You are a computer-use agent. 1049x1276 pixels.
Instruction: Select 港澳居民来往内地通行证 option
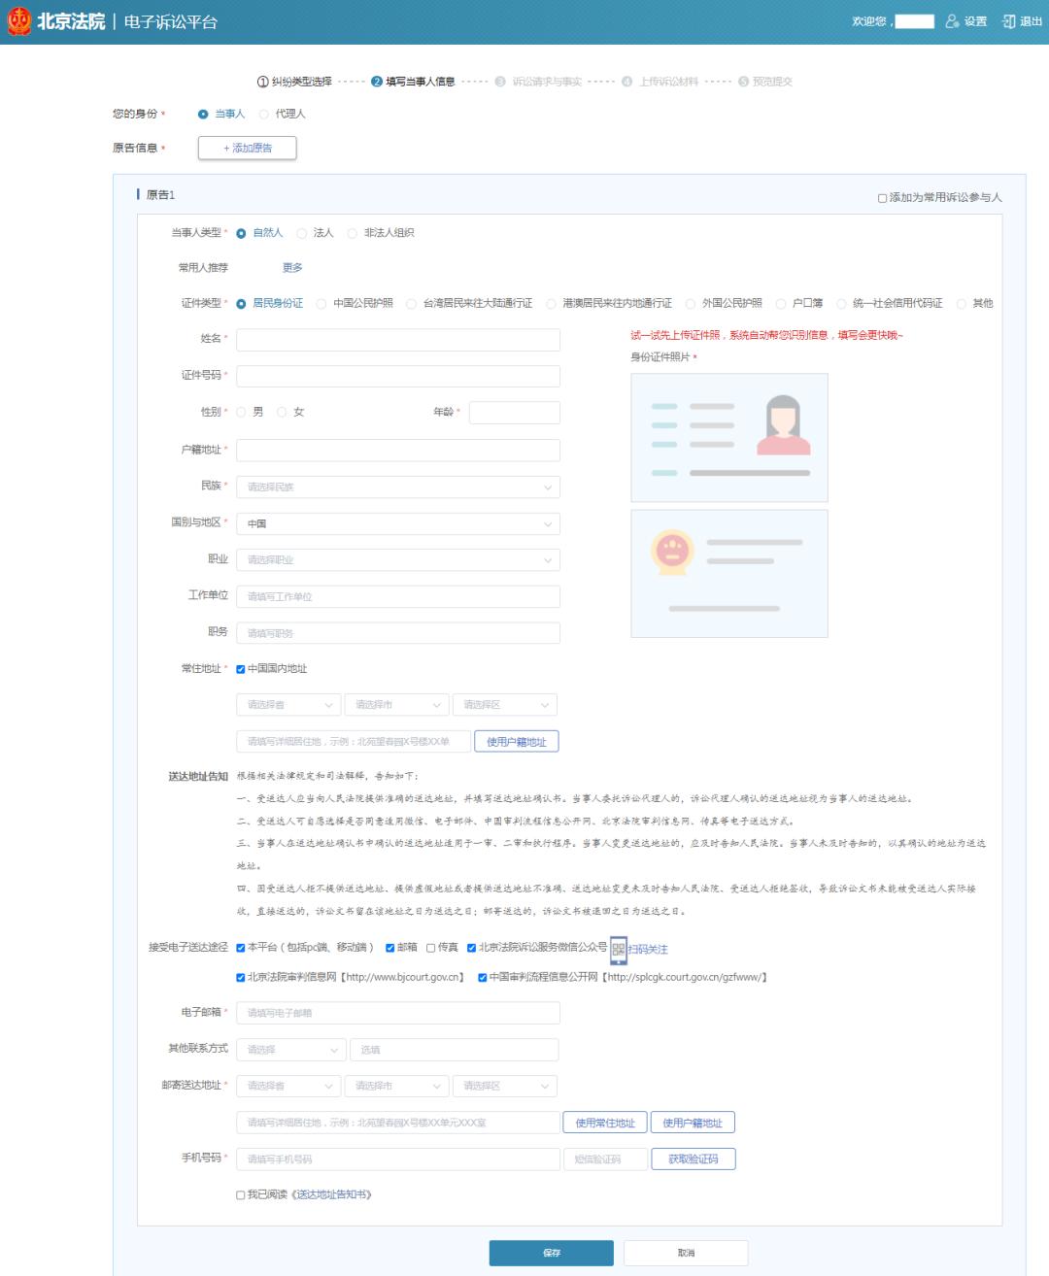point(551,304)
